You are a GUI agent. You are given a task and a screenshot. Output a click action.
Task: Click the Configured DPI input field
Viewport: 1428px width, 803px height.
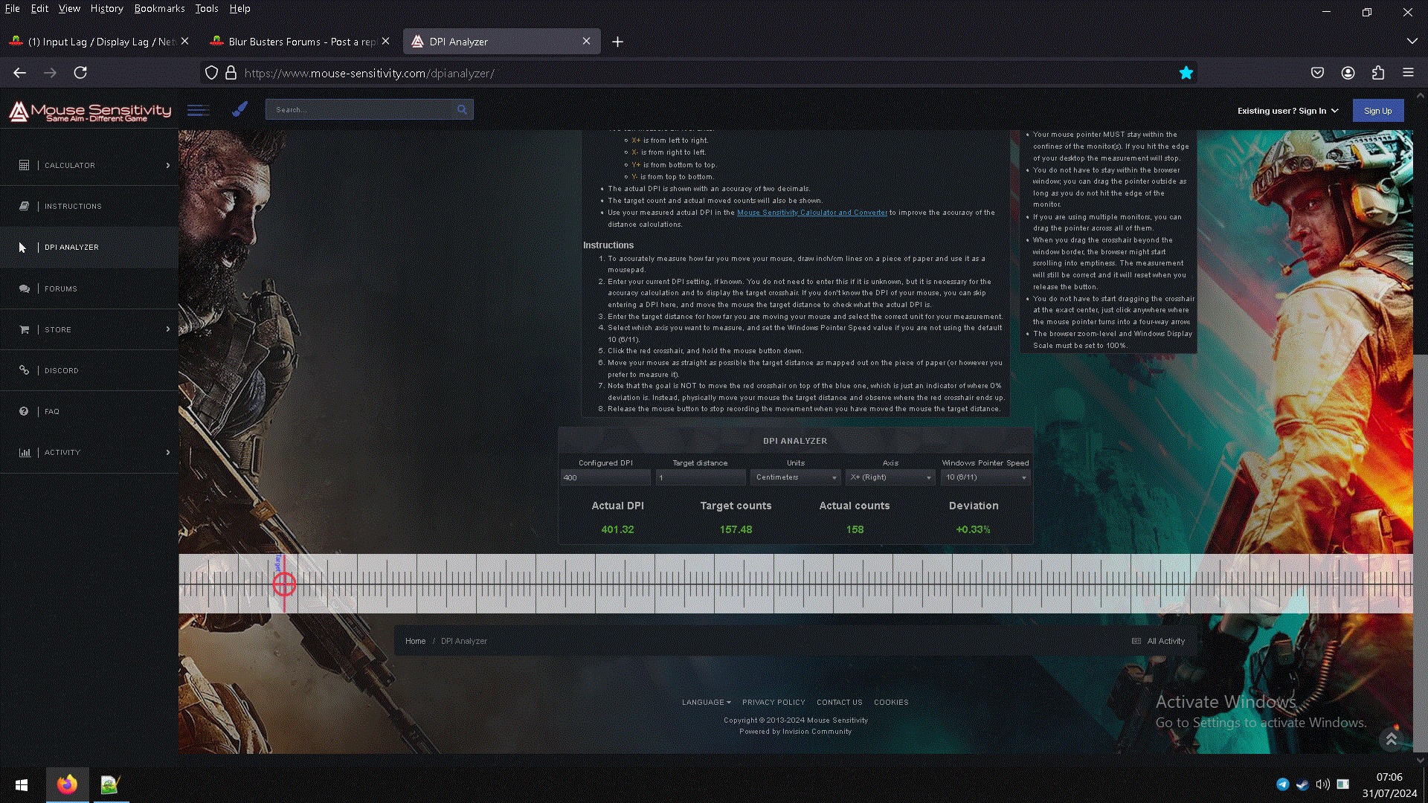(605, 477)
